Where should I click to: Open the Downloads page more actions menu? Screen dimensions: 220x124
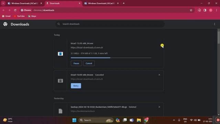click(214, 24)
